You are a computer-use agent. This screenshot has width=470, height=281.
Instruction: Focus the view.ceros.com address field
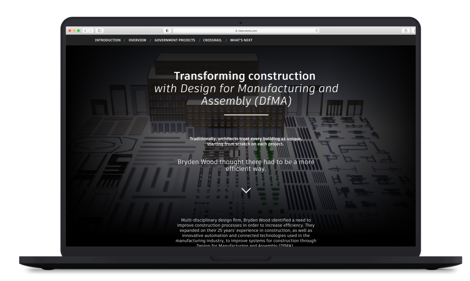[x=246, y=31]
